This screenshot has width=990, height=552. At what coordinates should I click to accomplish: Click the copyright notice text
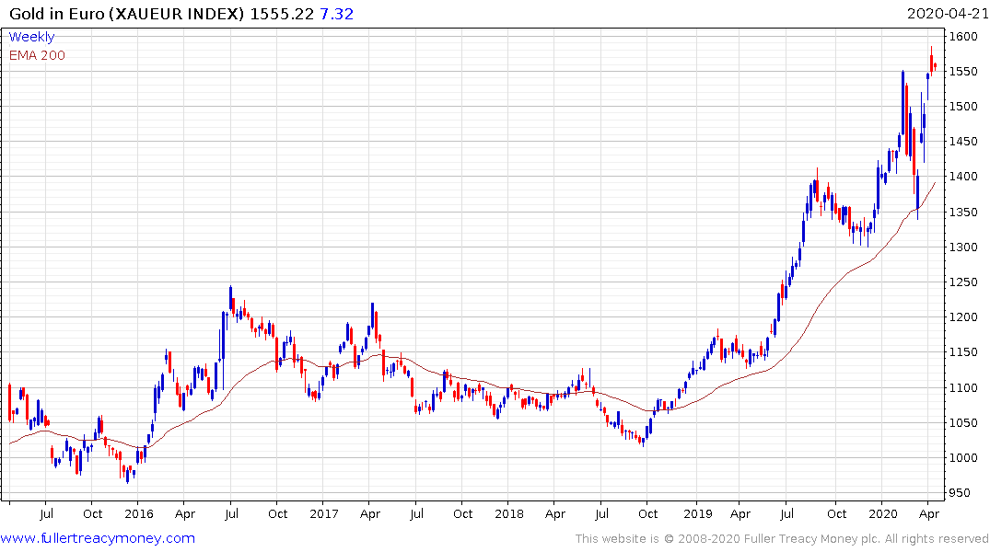click(x=782, y=539)
